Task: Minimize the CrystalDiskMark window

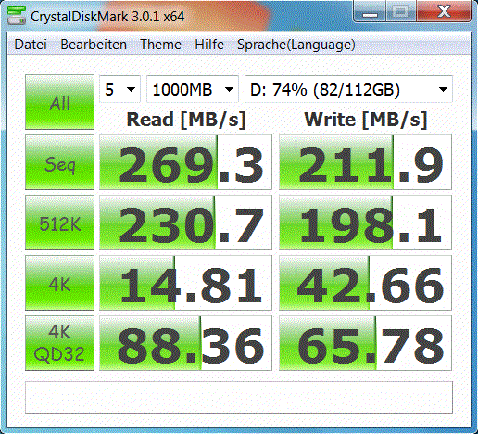Action: pyautogui.click(x=370, y=12)
